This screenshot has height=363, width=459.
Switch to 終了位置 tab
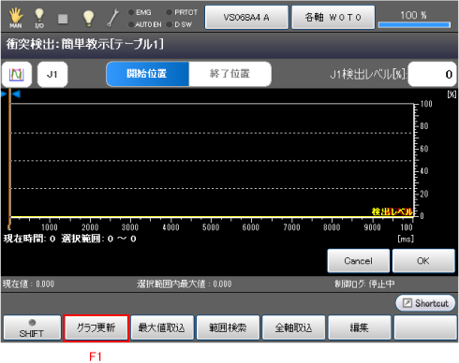(x=229, y=74)
